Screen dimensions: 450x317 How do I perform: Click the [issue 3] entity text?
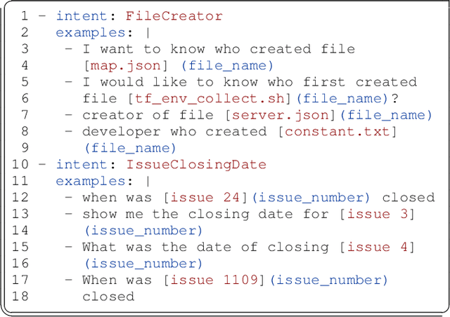(377, 214)
